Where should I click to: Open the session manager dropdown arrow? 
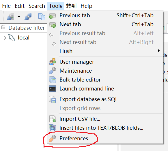coord(19,17)
